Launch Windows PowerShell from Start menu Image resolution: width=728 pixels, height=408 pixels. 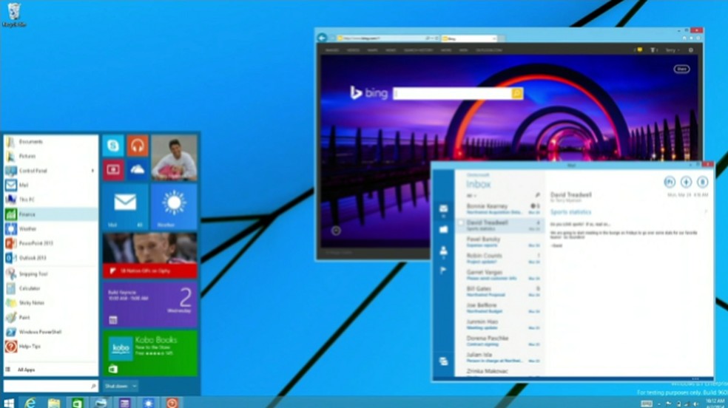[51, 332]
